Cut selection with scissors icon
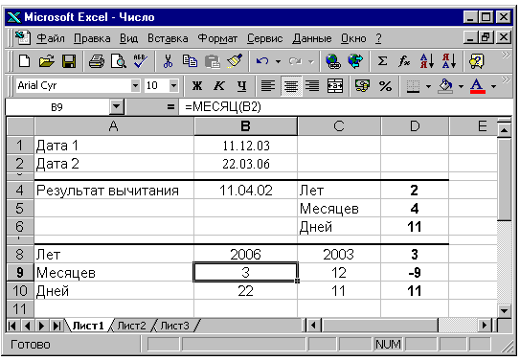Viewport: 520px width, 361px height. (x=169, y=61)
